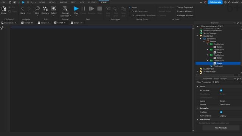Click the Format Selection icon
The height and width of the screenshot is (136, 242).
click(x=65, y=9)
